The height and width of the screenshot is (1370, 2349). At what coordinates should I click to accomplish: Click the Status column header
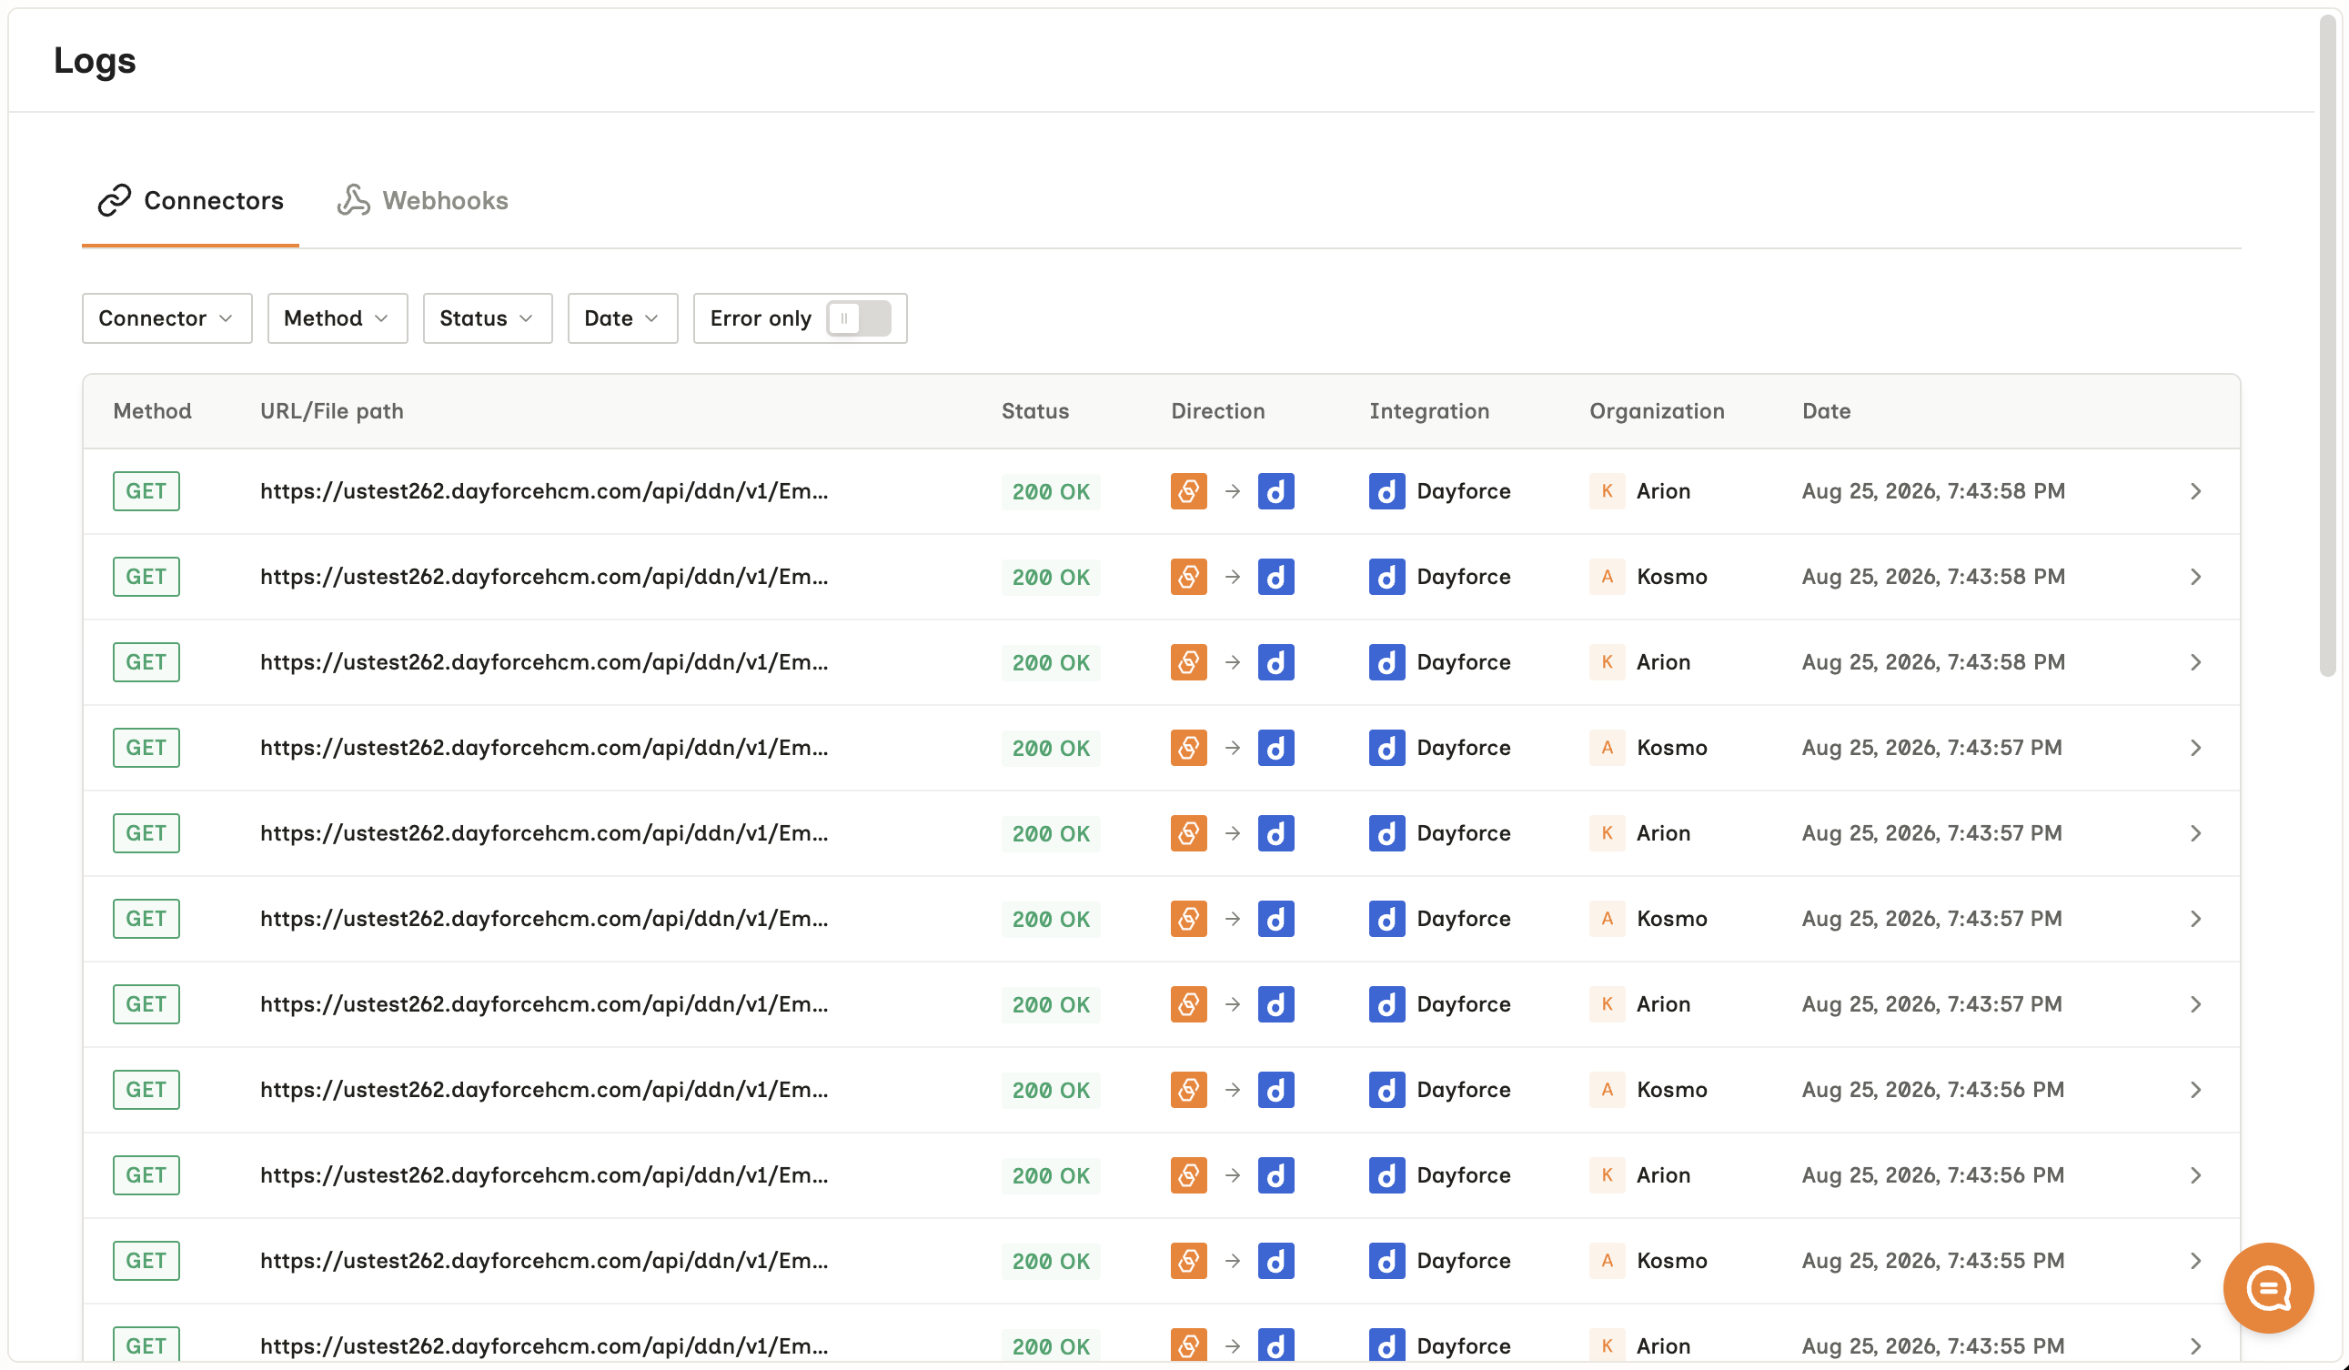[1034, 411]
